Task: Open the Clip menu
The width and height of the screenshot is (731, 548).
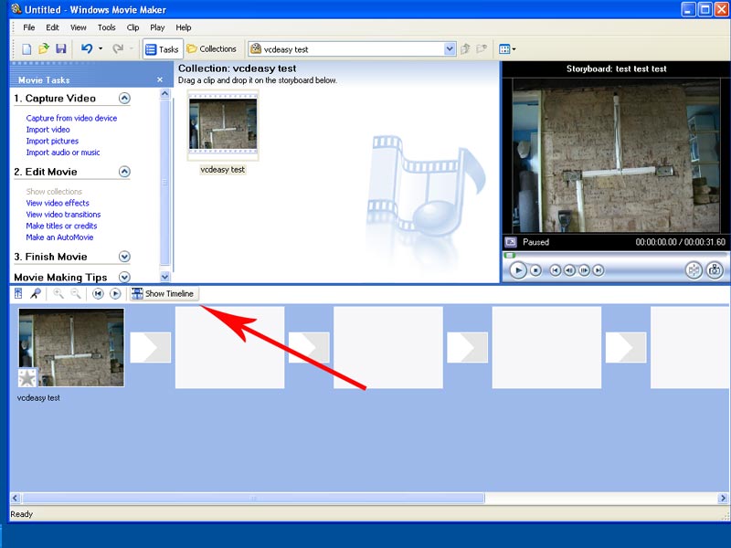Action: point(132,27)
